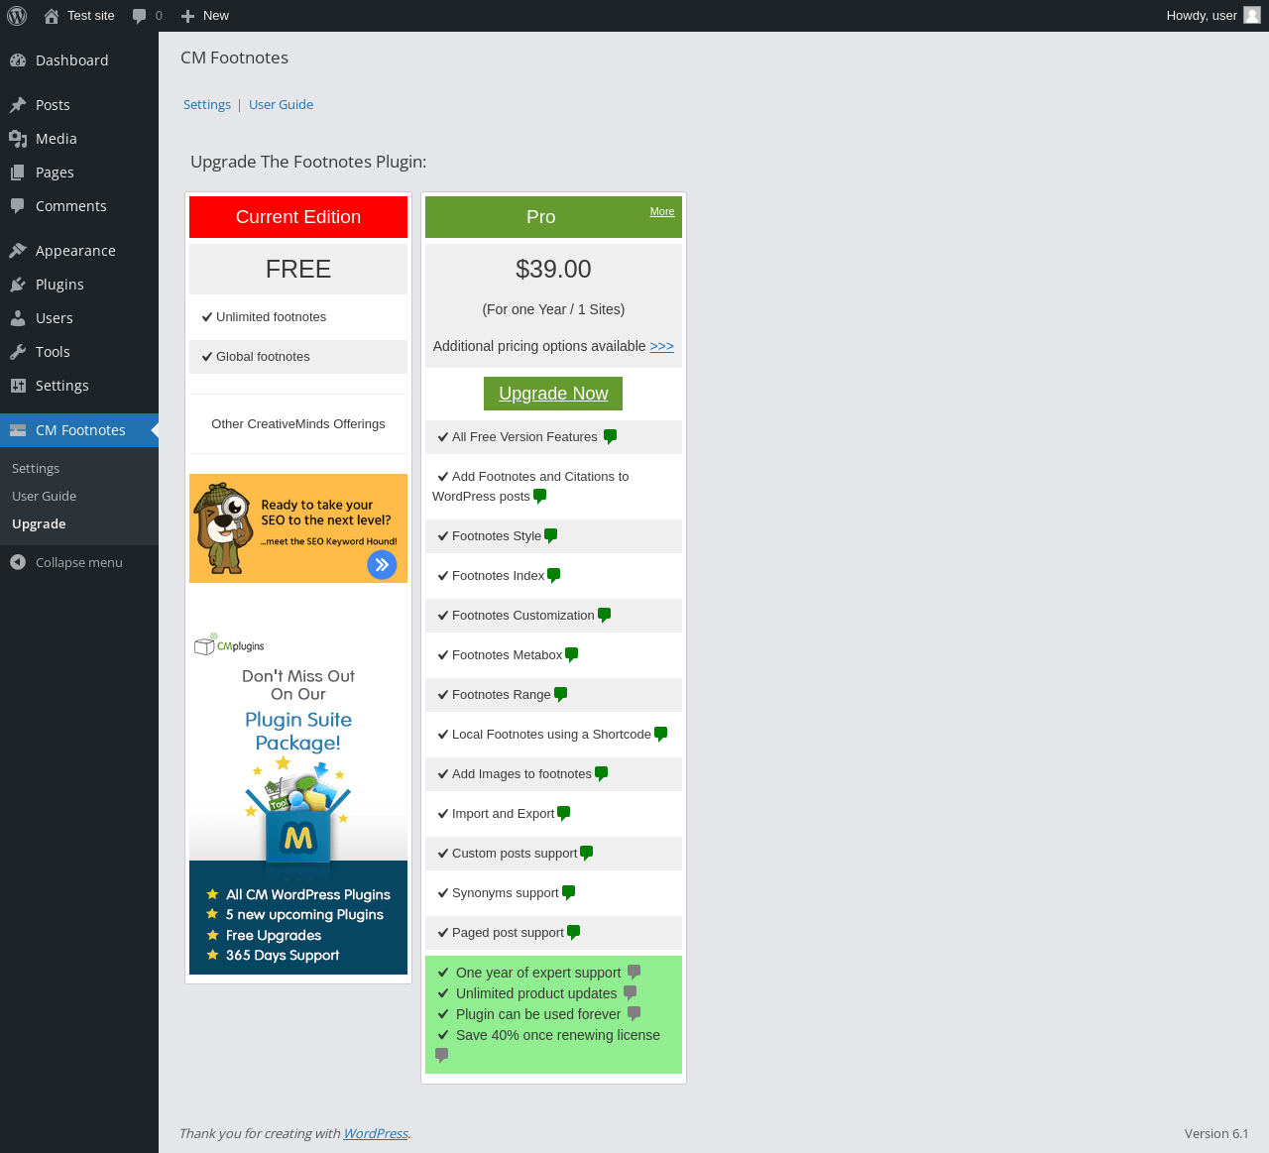This screenshot has width=1269, height=1153.
Task: Open the comments bubble in admin bar
Action: 140,16
